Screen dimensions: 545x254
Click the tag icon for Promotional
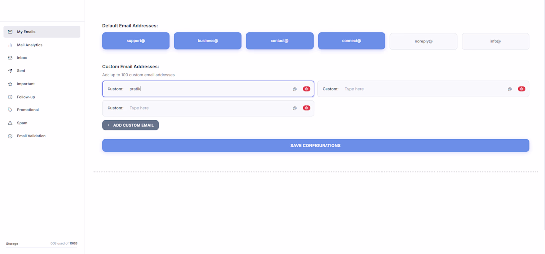point(10,110)
